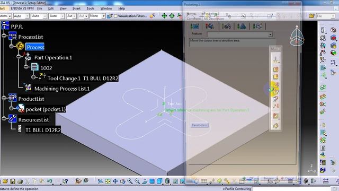
Task: Click the Save floppy disk icon
Action: 13,181
